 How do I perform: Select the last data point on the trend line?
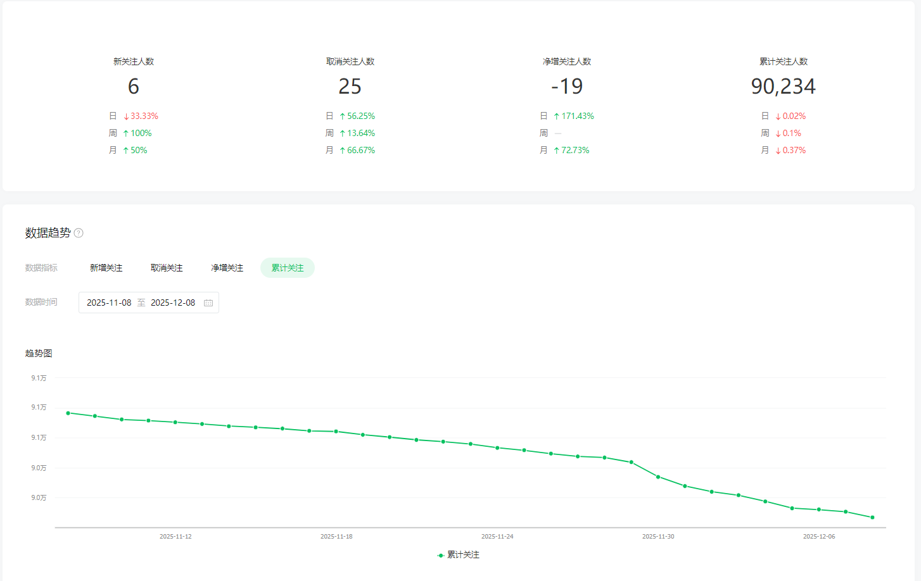point(872,517)
